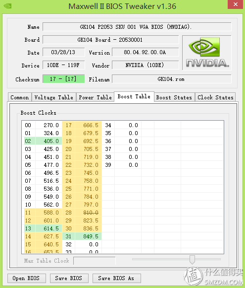Click the Max Table Clock input field
The image size is (245, 288).
pyautogui.click(x=95, y=261)
